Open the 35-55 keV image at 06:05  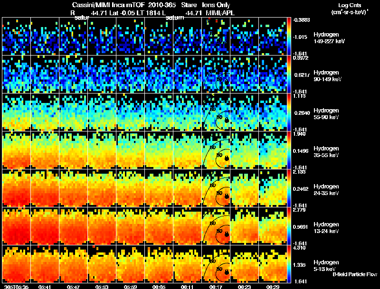click(x=159, y=150)
